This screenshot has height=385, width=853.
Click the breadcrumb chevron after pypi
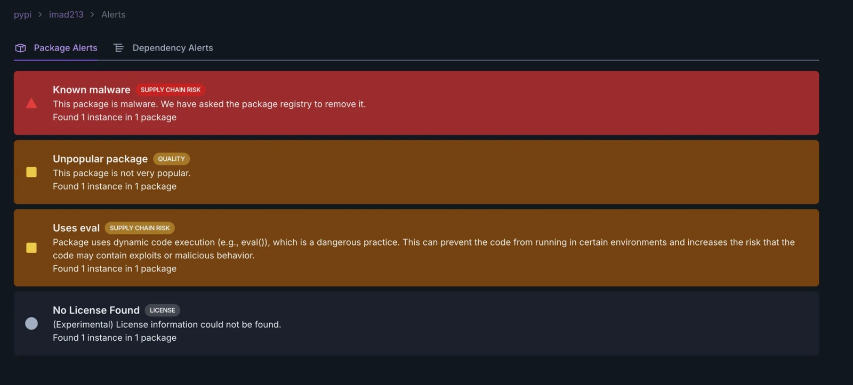40,14
